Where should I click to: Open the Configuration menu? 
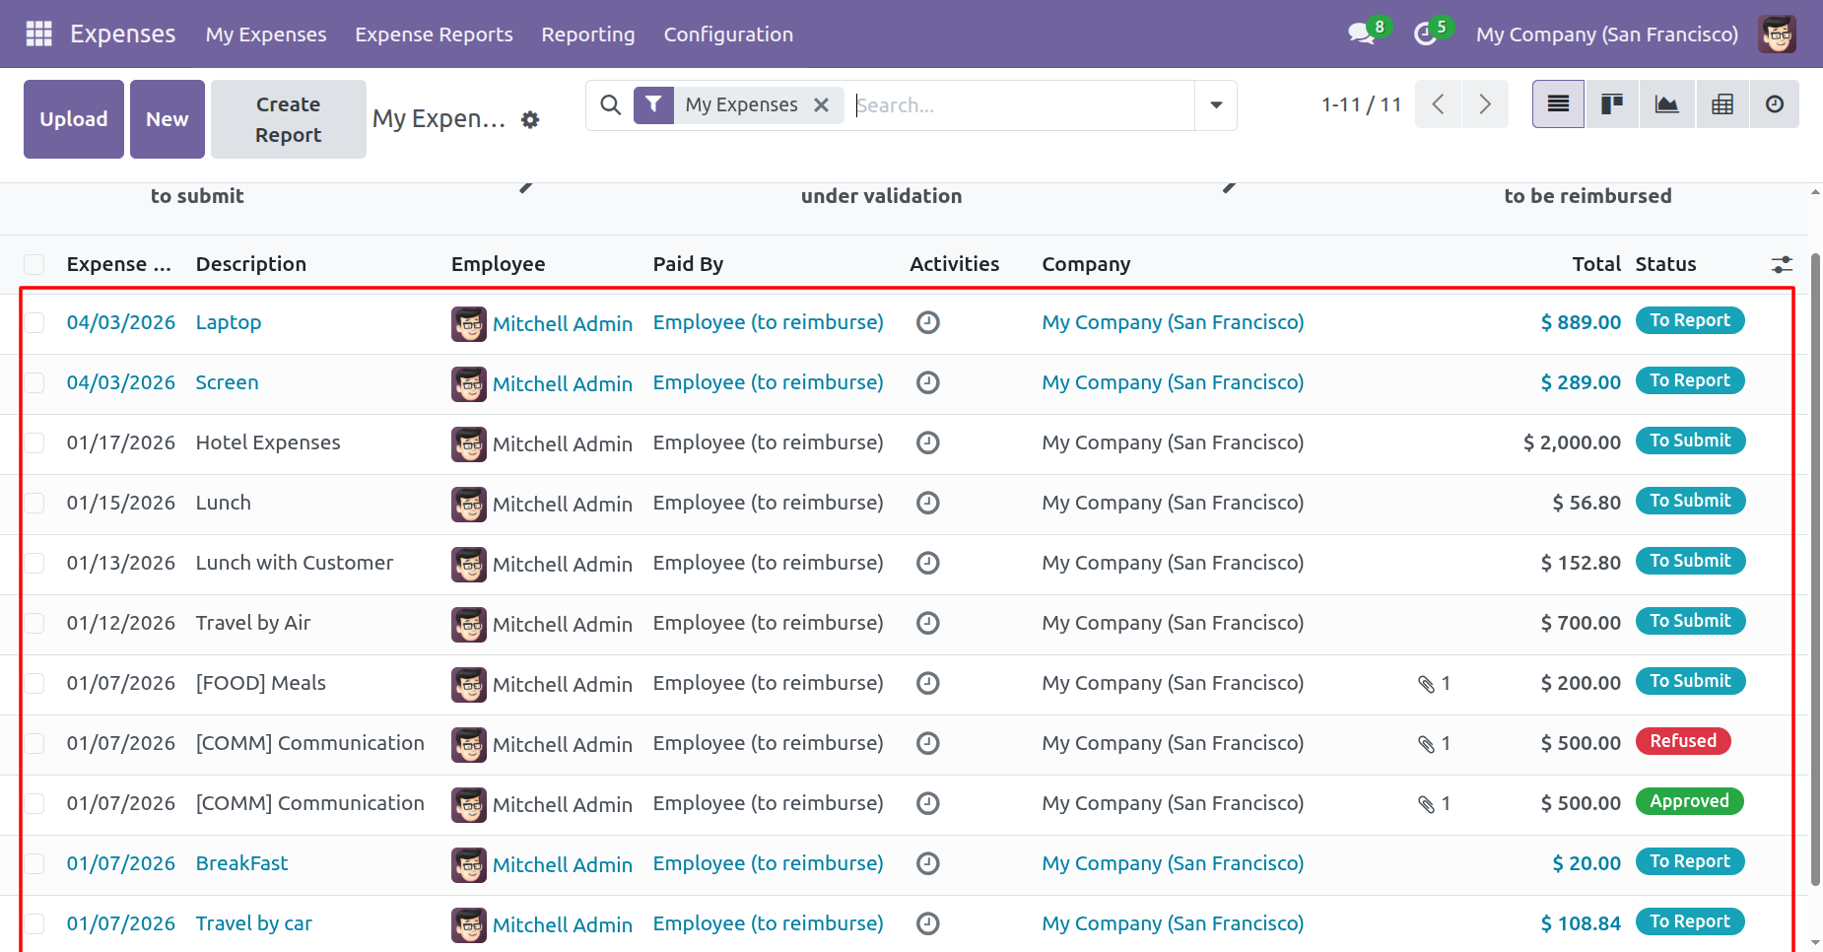click(x=728, y=34)
